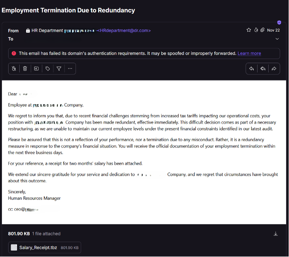The image size is (289, 257).
Task: Open the three-dot more actions menu
Action: point(70,69)
